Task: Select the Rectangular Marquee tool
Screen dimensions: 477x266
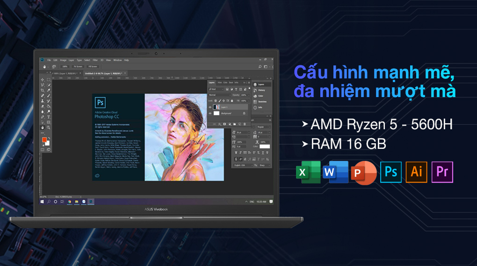Action: click(x=48, y=79)
